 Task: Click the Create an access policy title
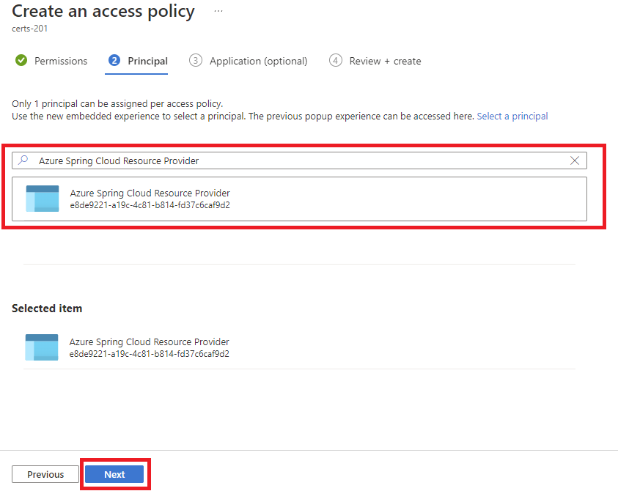(103, 12)
